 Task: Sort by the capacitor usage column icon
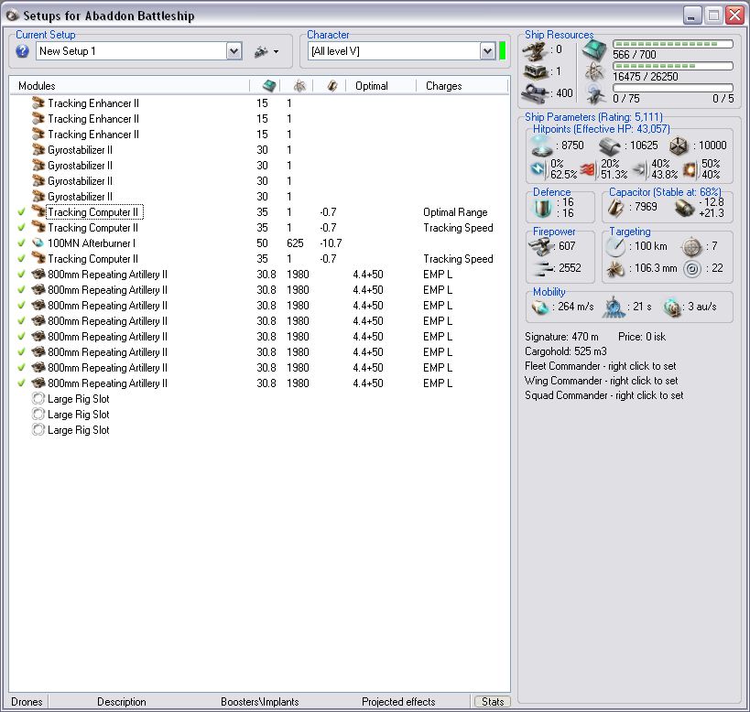[x=332, y=86]
